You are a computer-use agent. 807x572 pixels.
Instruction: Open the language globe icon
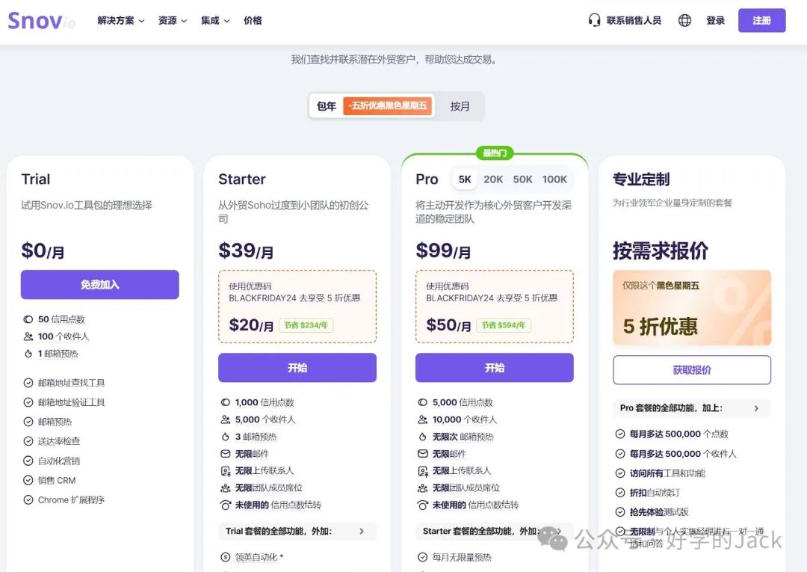click(x=684, y=20)
